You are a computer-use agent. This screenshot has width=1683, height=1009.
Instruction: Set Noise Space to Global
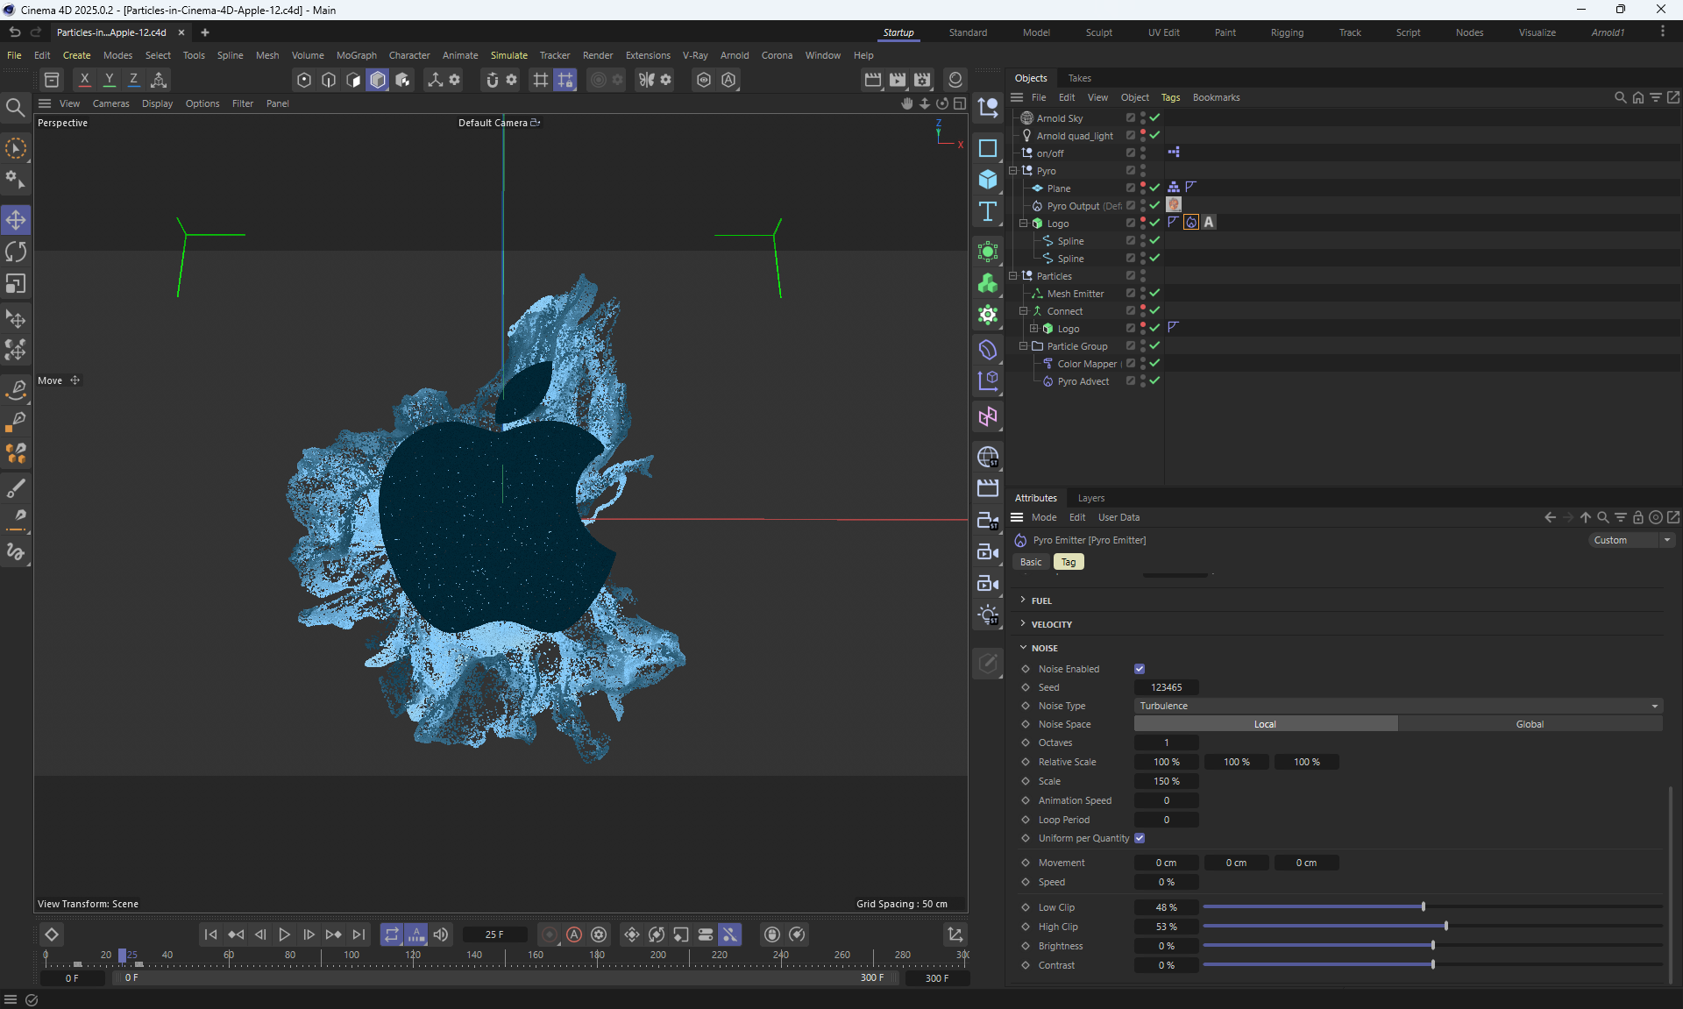[1530, 724]
